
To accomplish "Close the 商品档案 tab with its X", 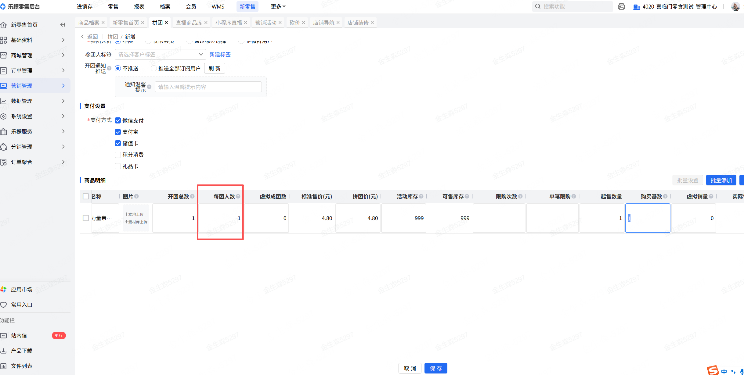I will [103, 23].
